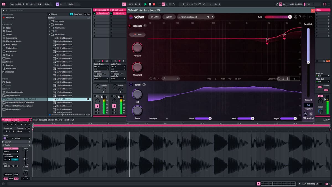Image resolution: width=332 pixels, height=187 pixels.
Task: Open the 1 Bar quantization dropdown
Action: point(48,4)
